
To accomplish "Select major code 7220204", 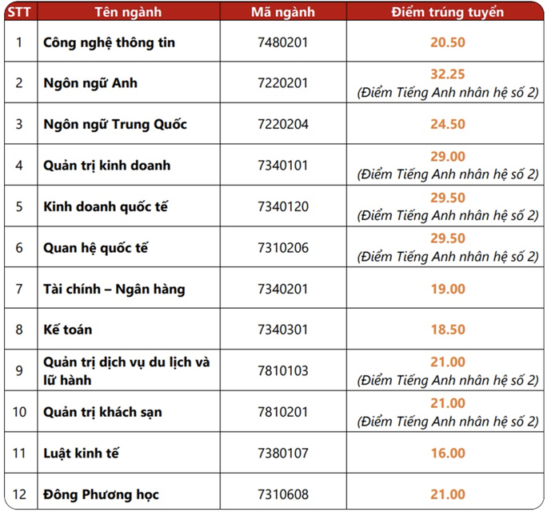I will (x=283, y=124).
